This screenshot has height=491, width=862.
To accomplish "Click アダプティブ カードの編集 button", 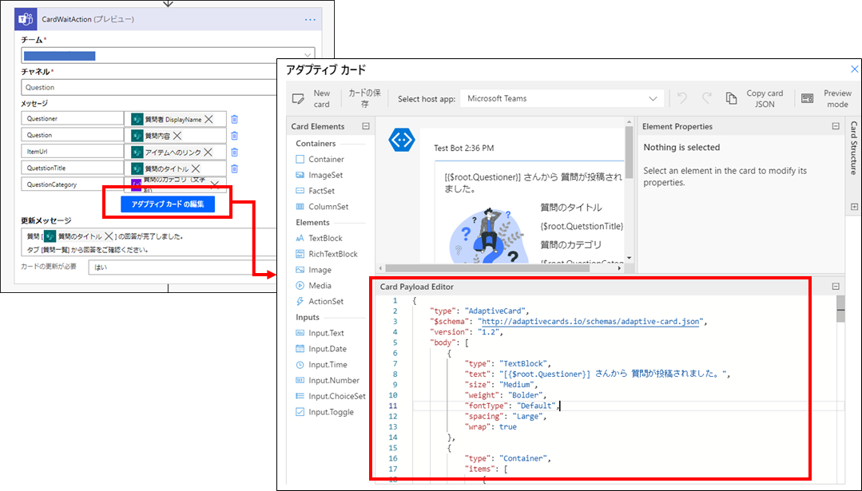I will click(x=168, y=204).
